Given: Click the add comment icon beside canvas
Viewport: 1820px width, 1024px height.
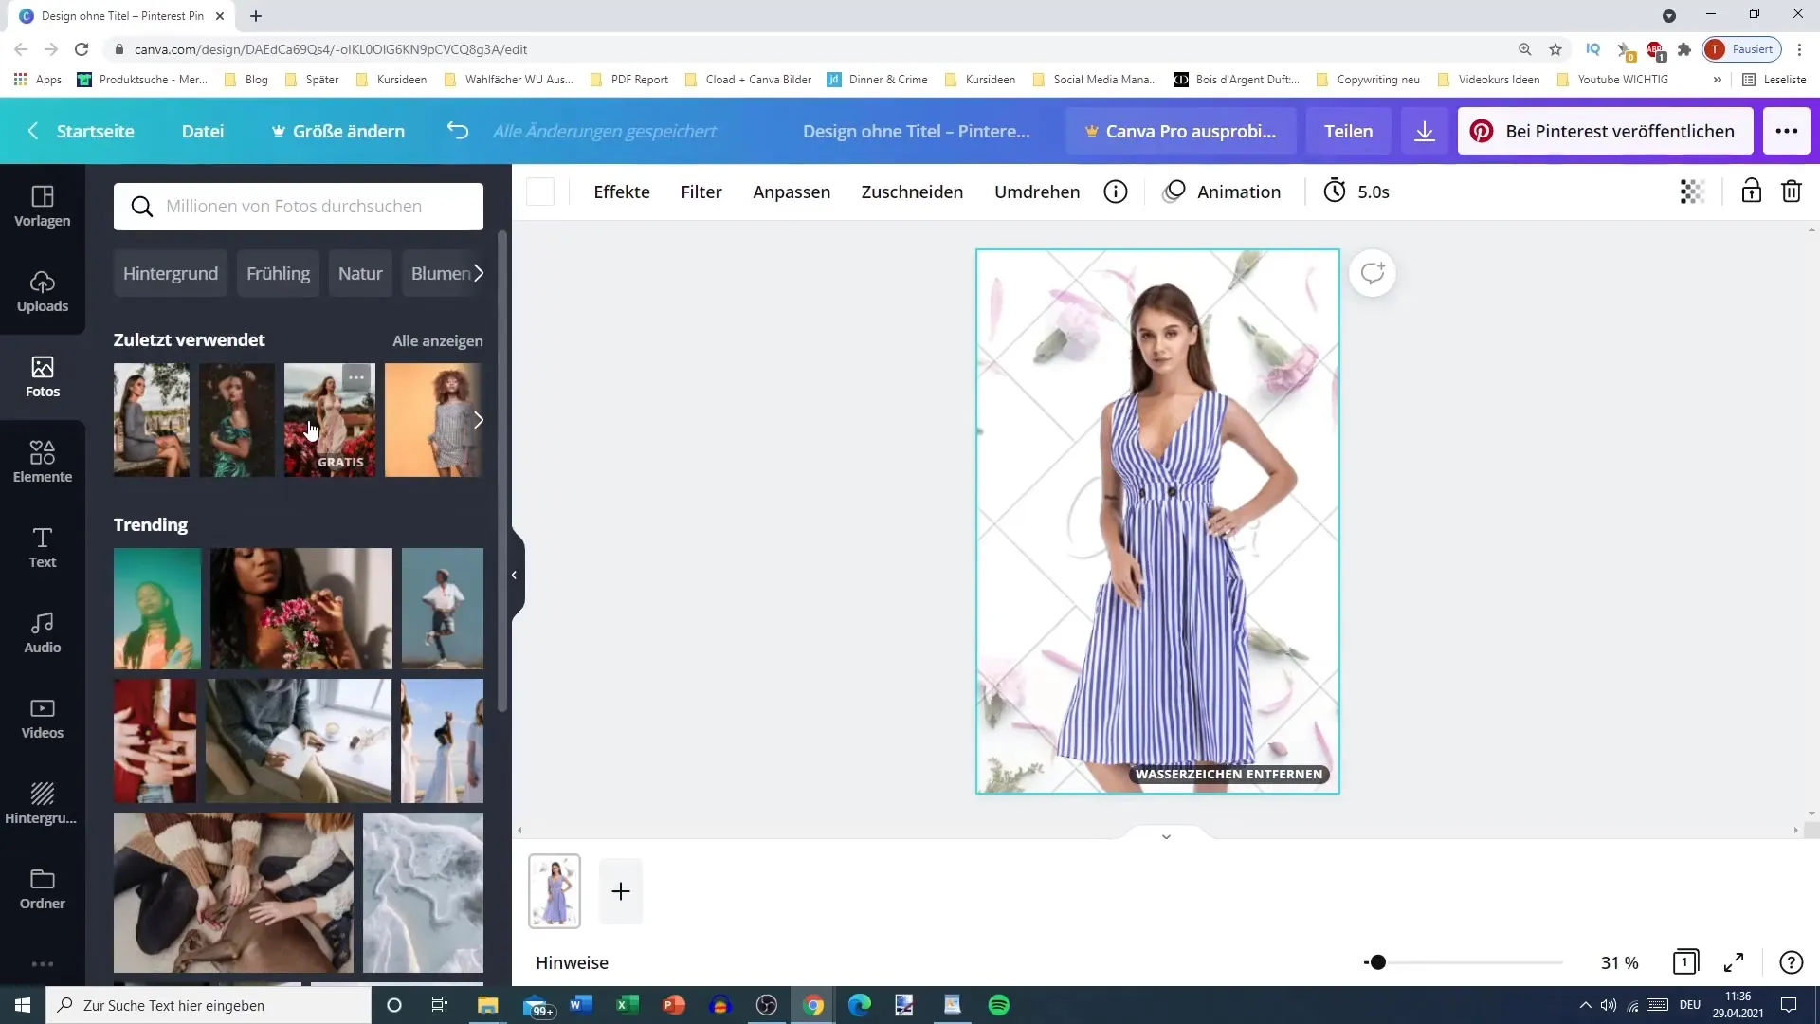Looking at the screenshot, I should [1373, 274].
